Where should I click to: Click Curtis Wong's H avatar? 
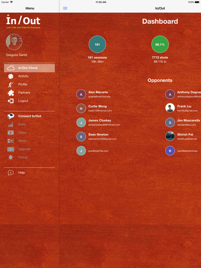pyautogui.click(x=81, y=109)
